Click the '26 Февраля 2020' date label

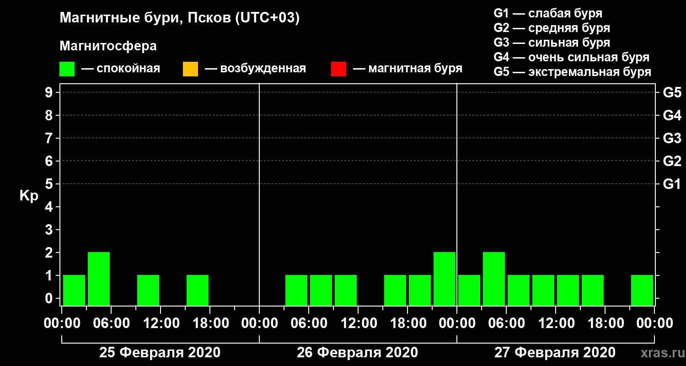[x=357, y=353]
